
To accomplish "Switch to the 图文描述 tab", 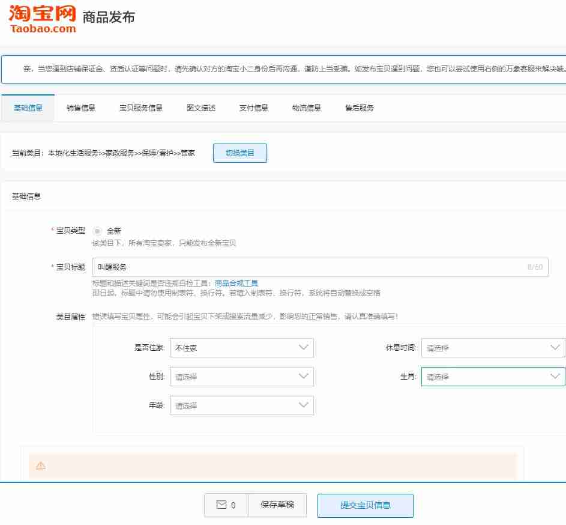I will (200, 108).
